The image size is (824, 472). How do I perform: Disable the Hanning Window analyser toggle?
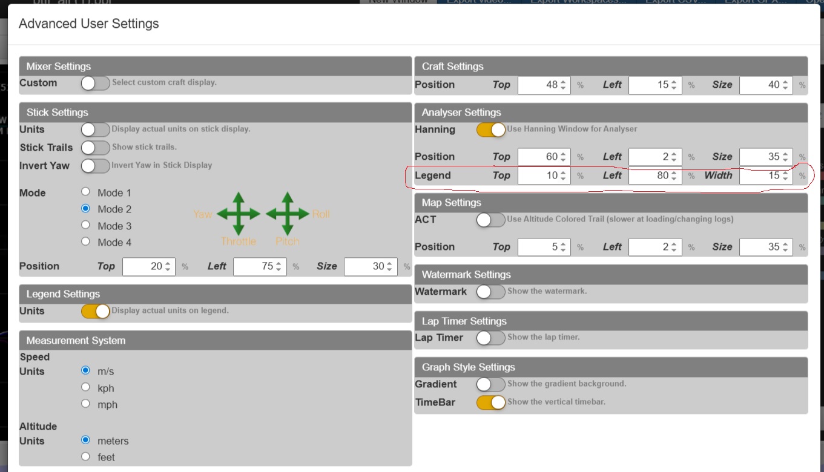490,129
